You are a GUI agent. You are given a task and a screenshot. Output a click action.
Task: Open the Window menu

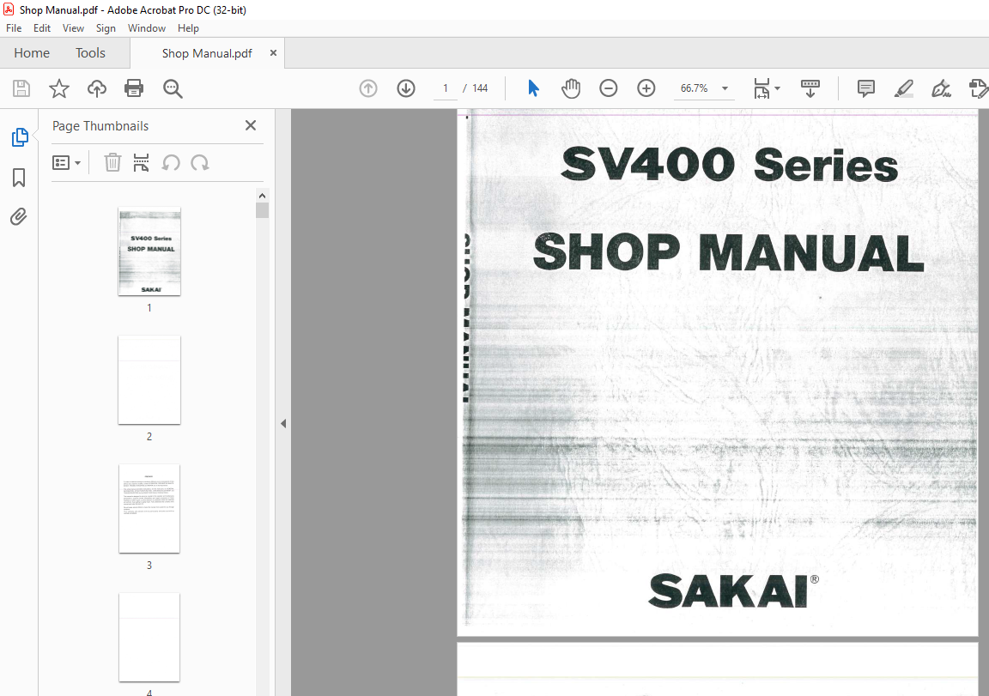[146, 27]
